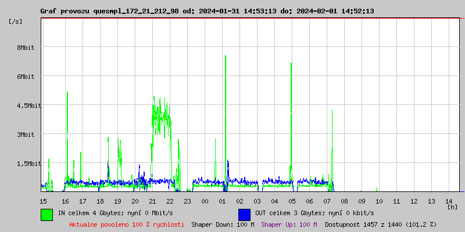Click the hour 21 marker on time axis
Image resolution: width=465 pixels, height=232 pixels.
pos(152,201)
